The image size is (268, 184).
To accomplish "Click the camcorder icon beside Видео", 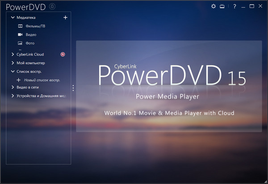I will pos(20,35).
